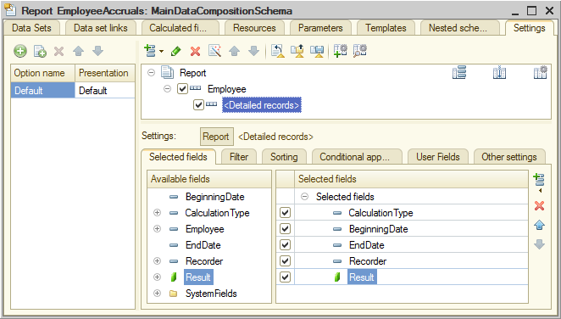Screen dimensions: 561x319
Task: Copy the selected settings option
Action: click(x=40, y=51)
